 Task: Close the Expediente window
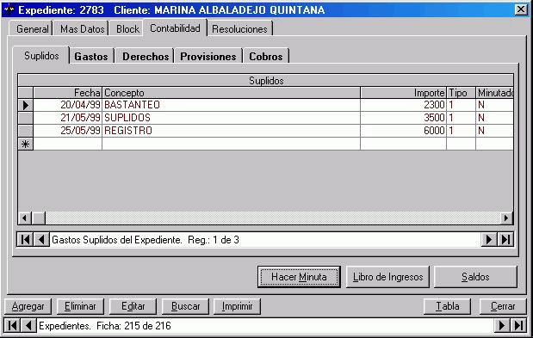[521, 9]
